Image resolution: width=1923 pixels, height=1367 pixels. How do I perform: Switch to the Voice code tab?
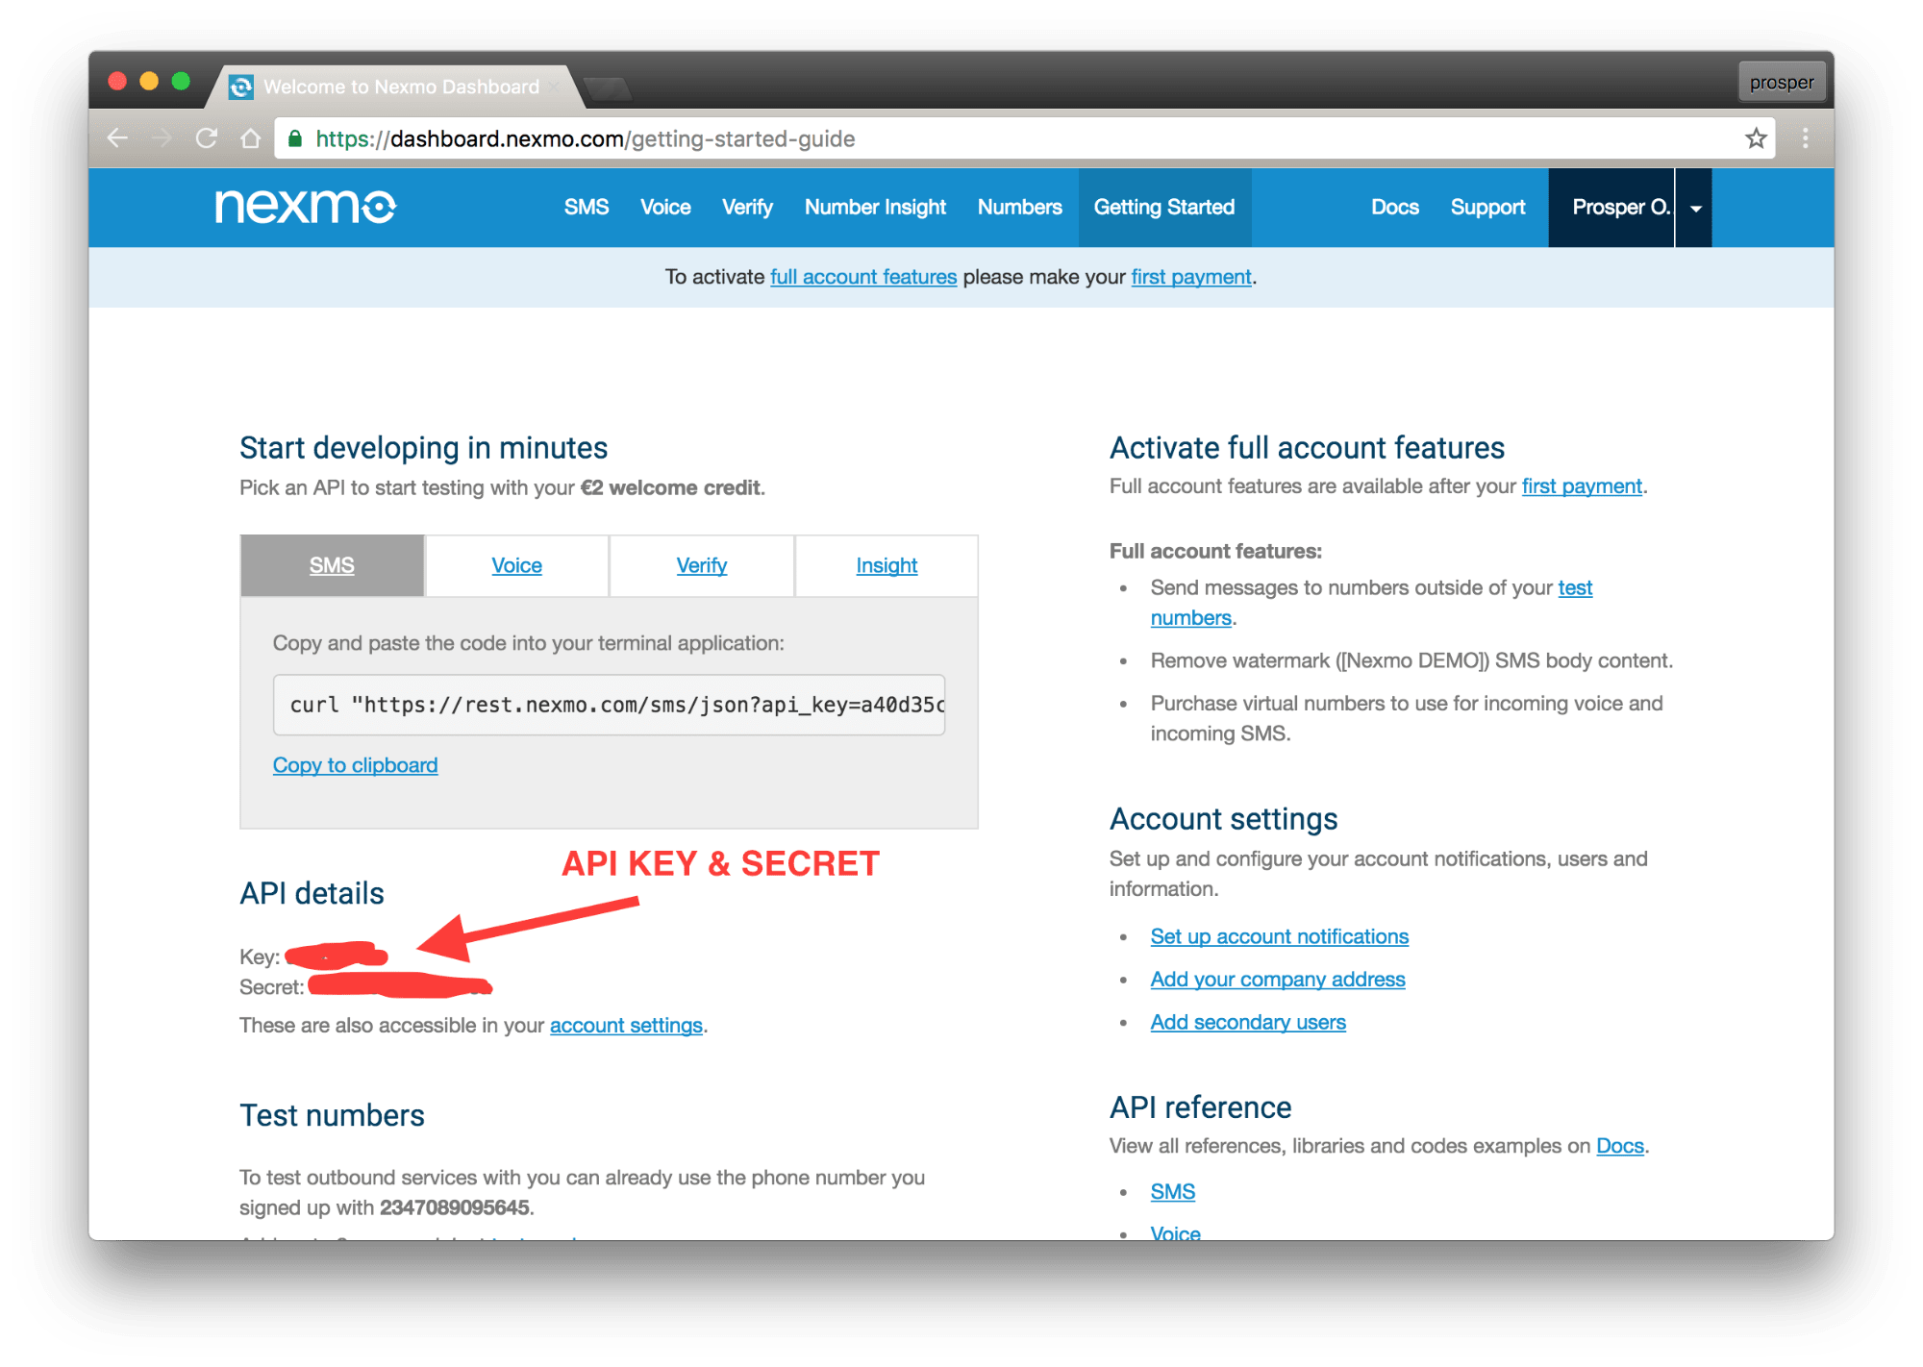[516, 565]
